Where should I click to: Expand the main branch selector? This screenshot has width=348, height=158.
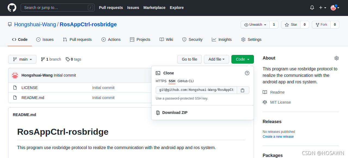click(22, 59)
